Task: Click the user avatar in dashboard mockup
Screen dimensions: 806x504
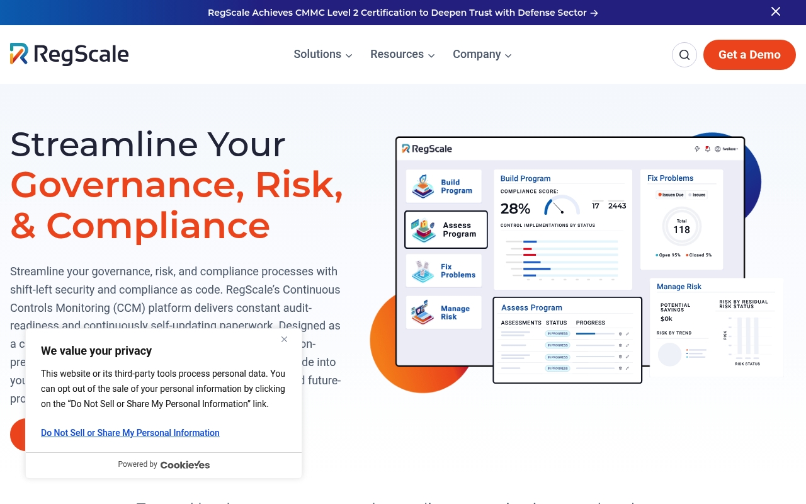Action: [718, 149]
